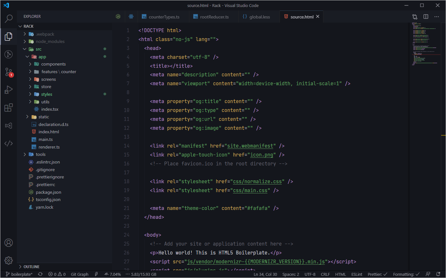Screen dimensions: 446x278
Task: Click the errors and warnings count indicator
Action: [x=57, y=274]
